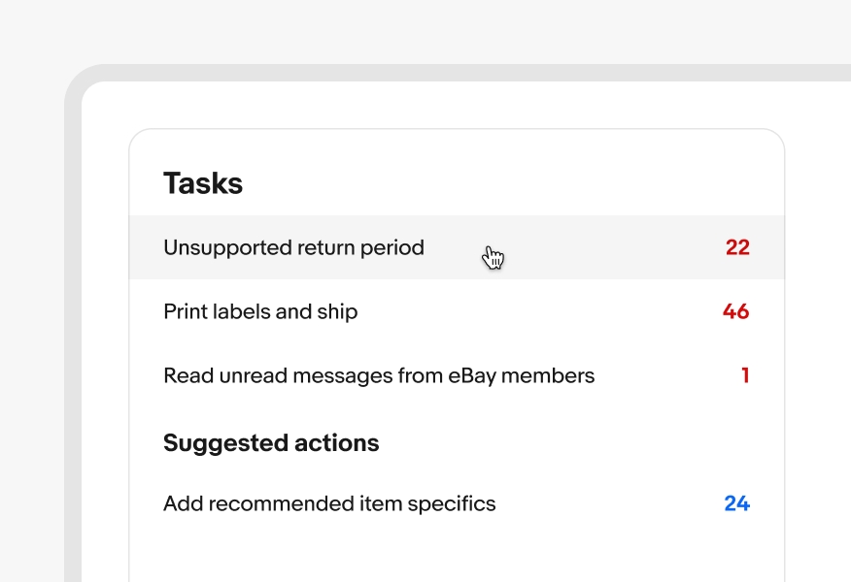851x582 pixels.
Task: Click the red count 46
Action: (x=735, y=311)
